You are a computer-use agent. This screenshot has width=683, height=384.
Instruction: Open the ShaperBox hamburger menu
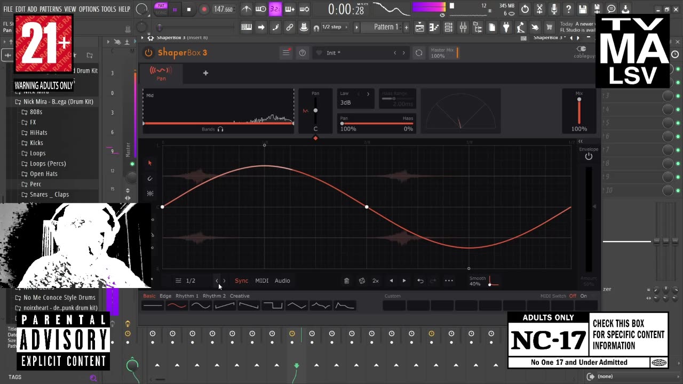(286, 53)
